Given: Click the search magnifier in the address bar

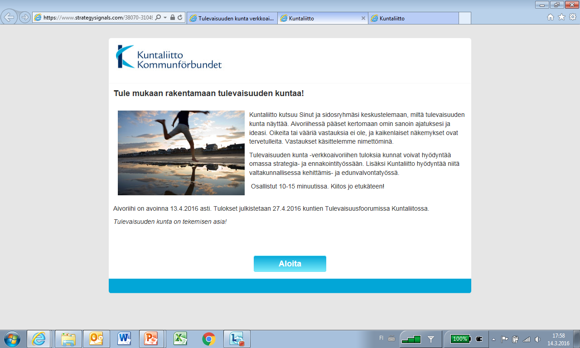Looking at the screenshot, I should tap(158, 18).
